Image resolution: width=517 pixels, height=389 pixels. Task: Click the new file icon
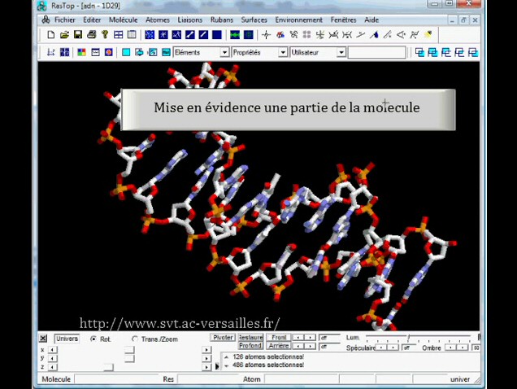point(50,35)
